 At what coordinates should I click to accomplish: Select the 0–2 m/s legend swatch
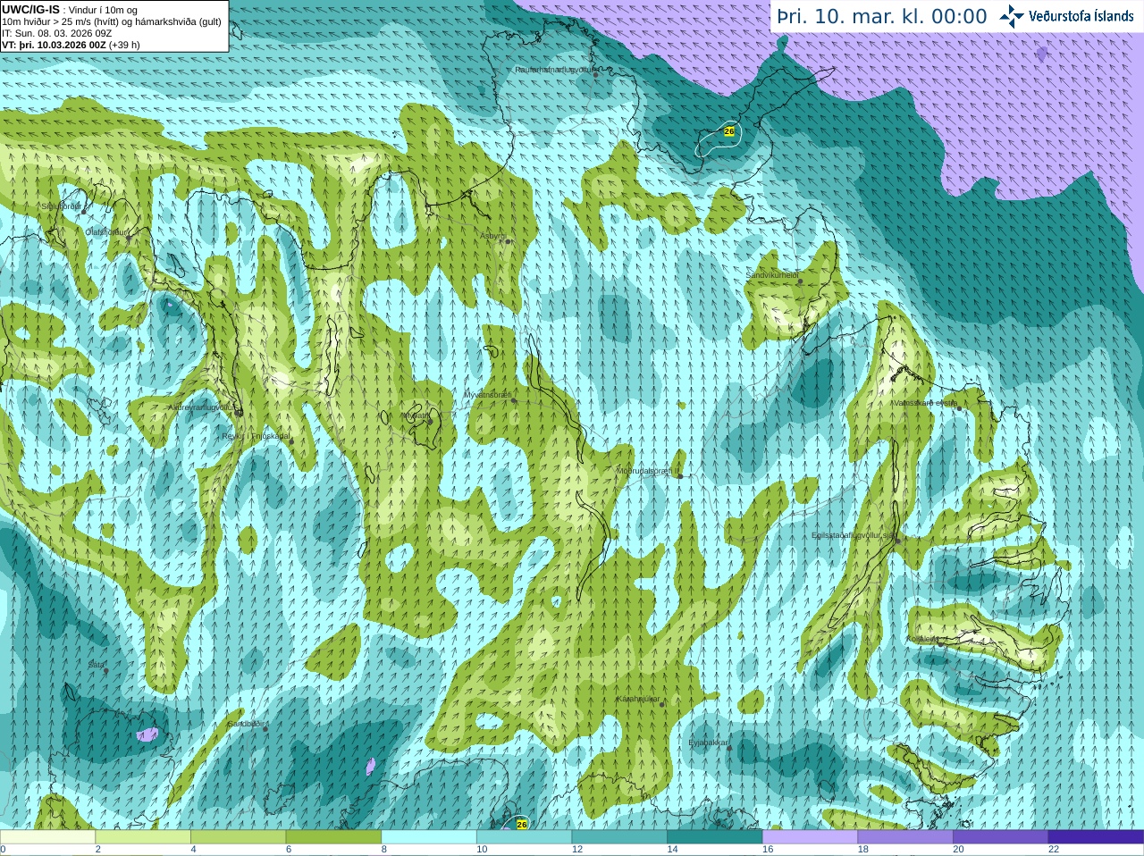pyautogui.click(x=47, y=837)
